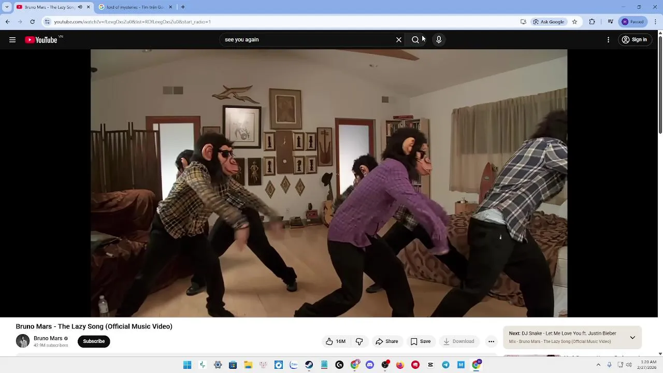
Task: Open media controls icon in Chrome toolbar
Action: pos(610,22)
